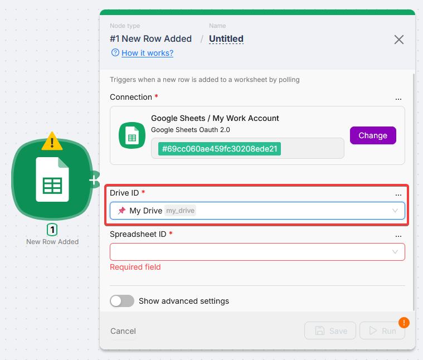The height and width of the screenshot is (360, 423).
Task: Click the plus connector on the node
Action: (94, 179)
